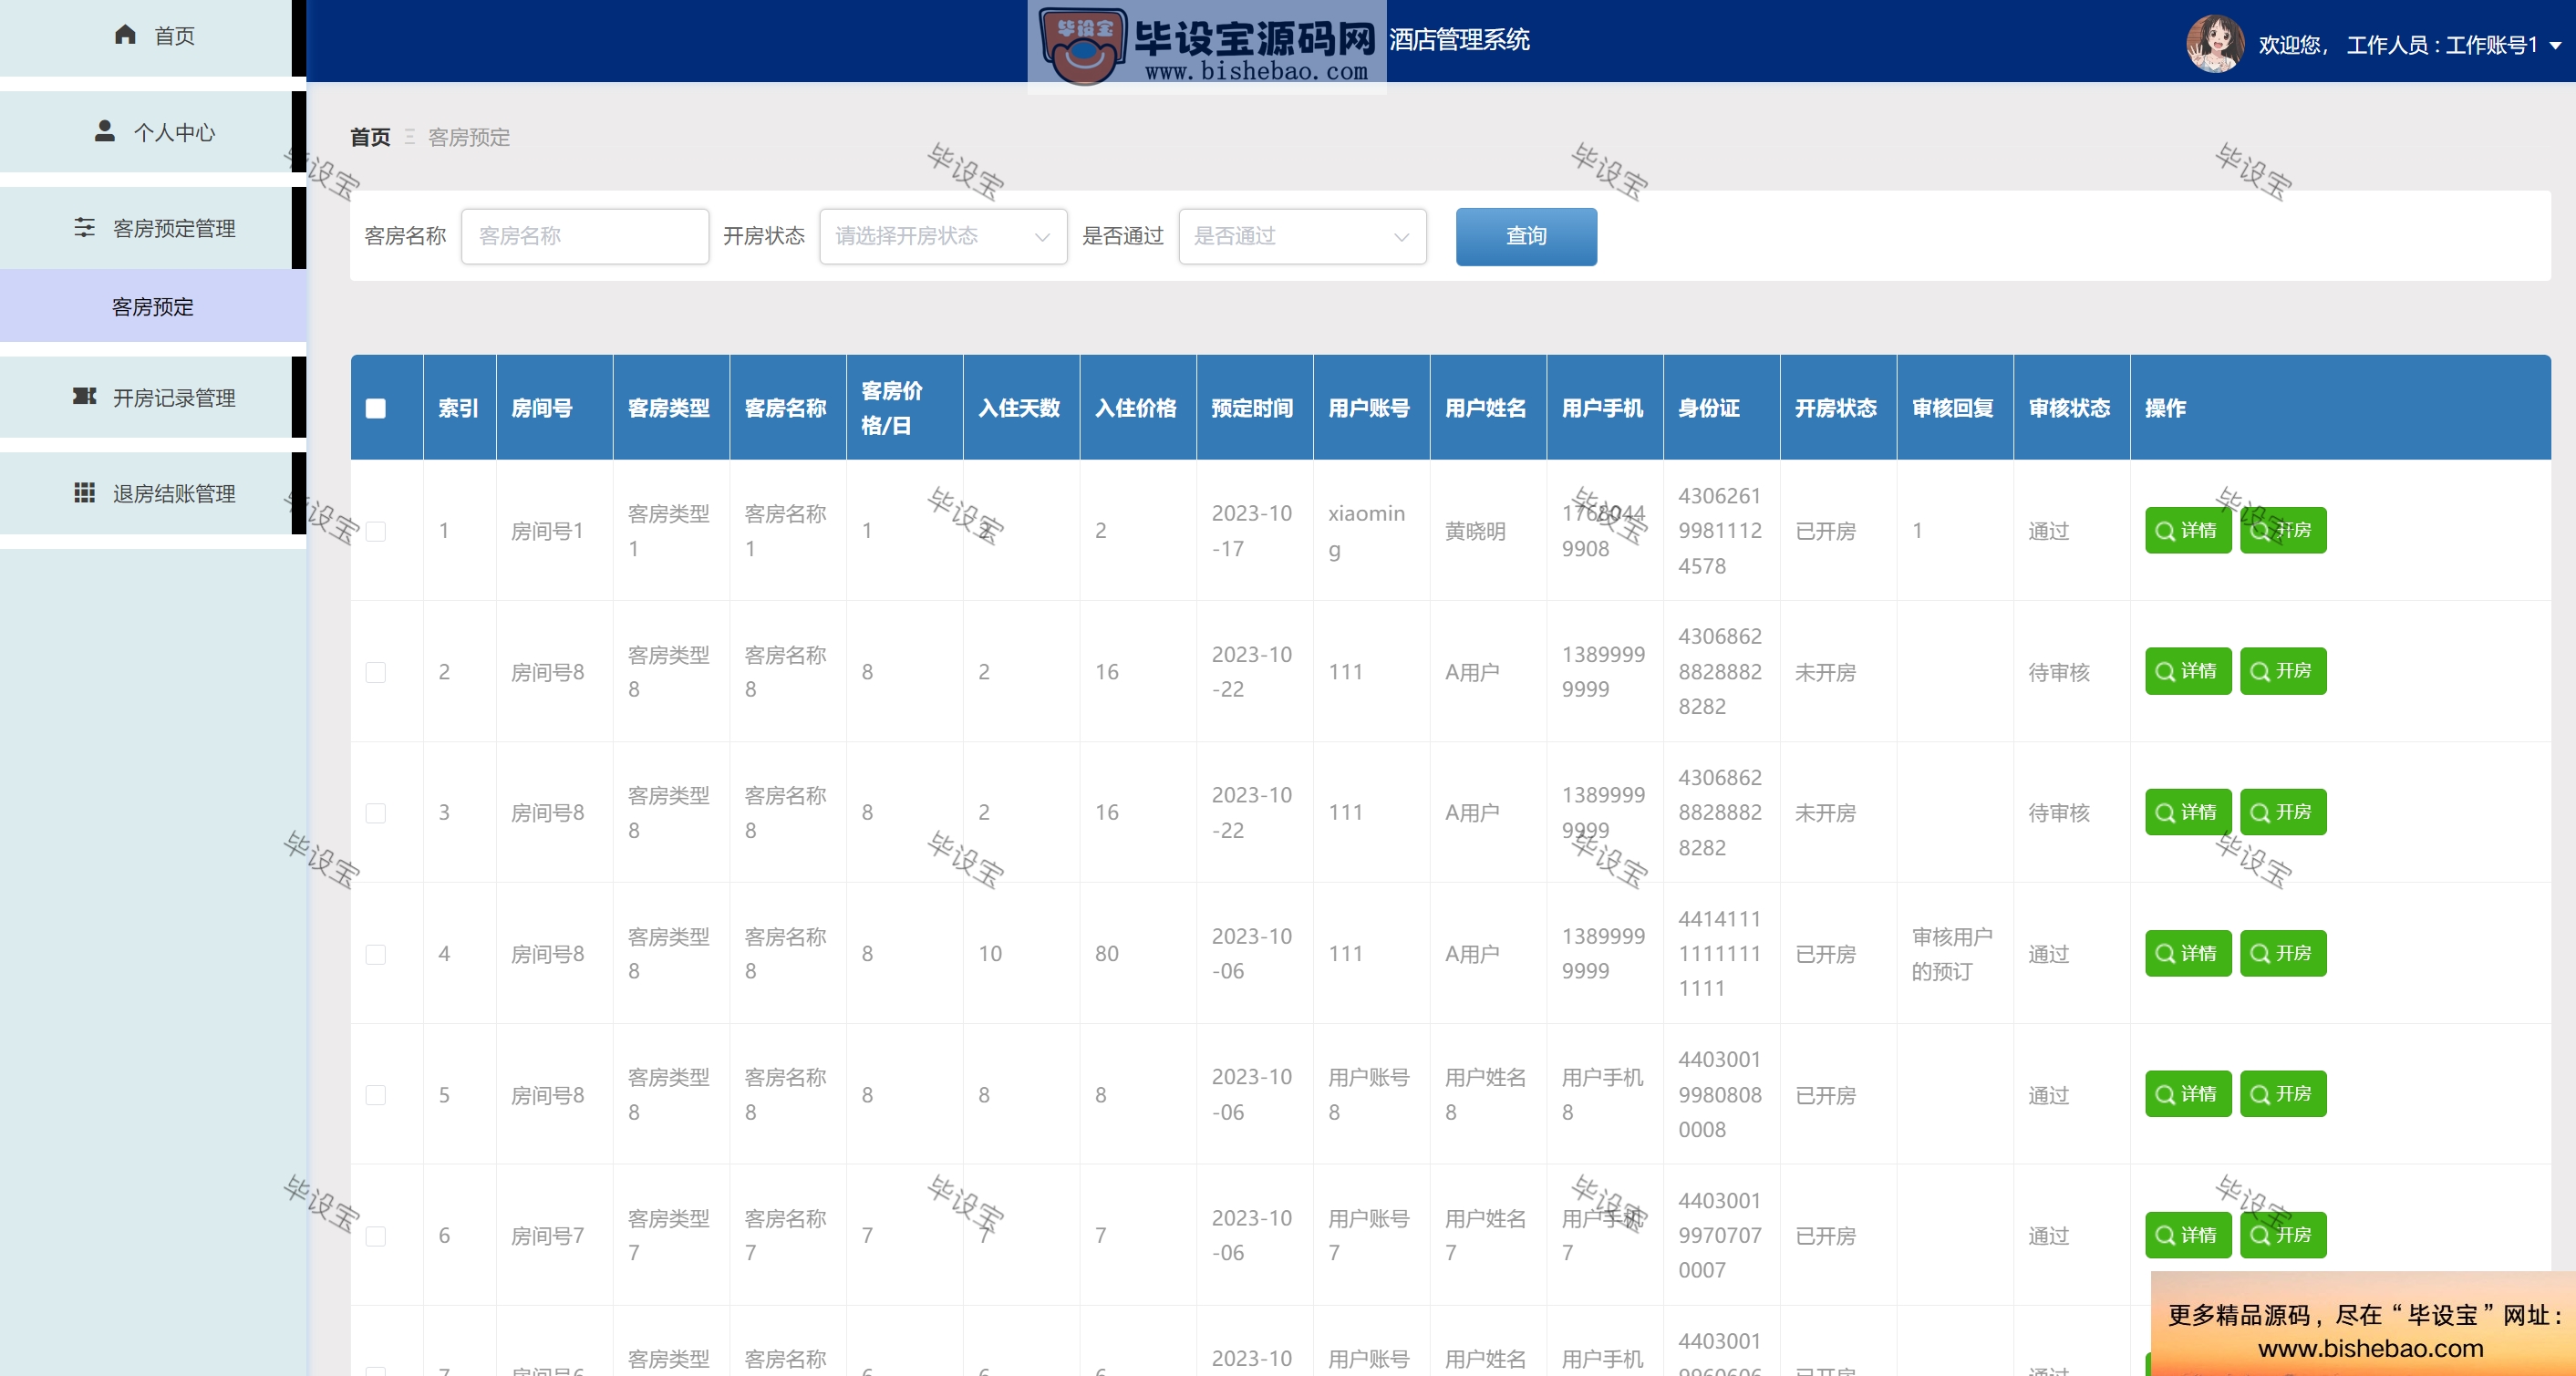Screen dimensions: 2576x1376
Task: Check the checkbox for index 4 row
Action: coord(376,954)
